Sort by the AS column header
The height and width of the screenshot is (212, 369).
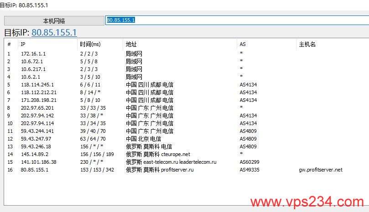point(266,44)
